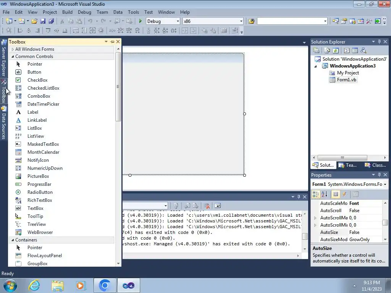Viewport: 391px width, 293px height.
Task: Click Properties list icon in Properties toolbar
Action: tap(336, 194)
